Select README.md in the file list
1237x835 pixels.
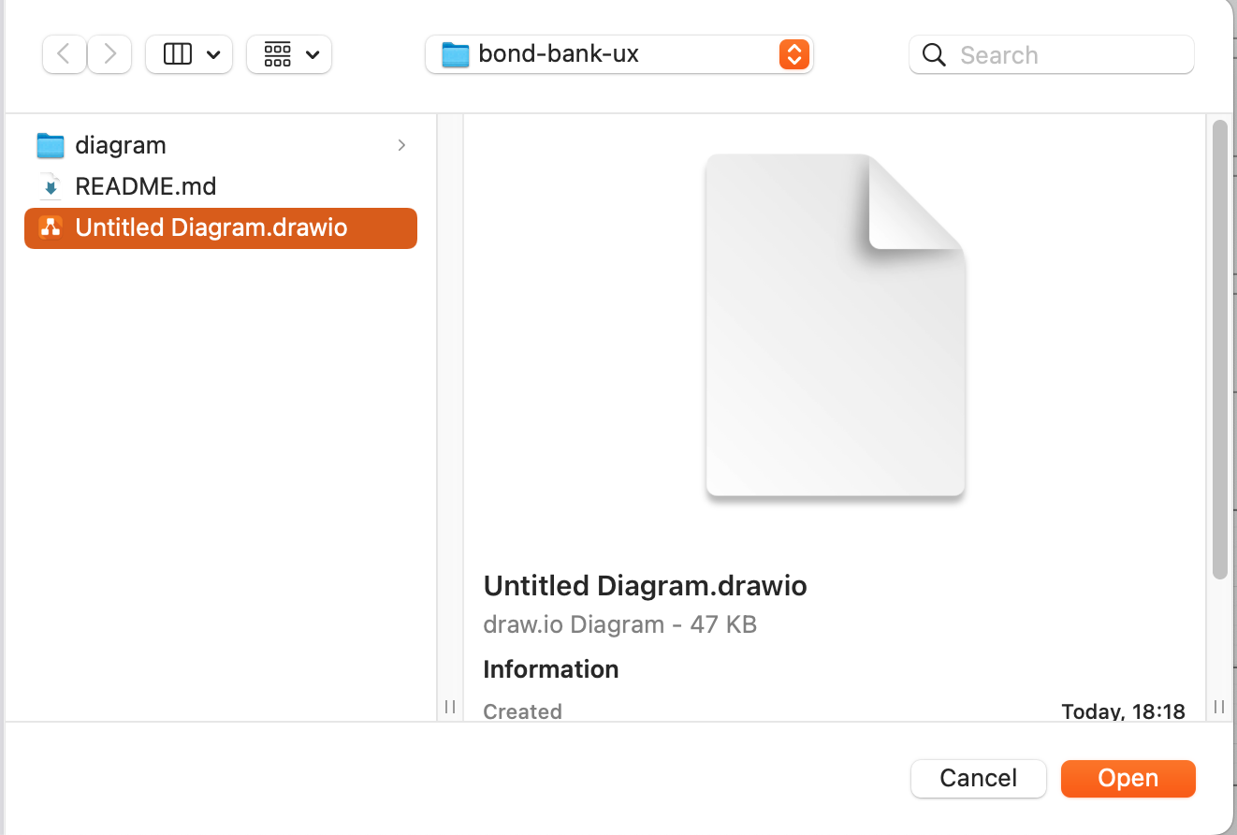pos(145,186)
